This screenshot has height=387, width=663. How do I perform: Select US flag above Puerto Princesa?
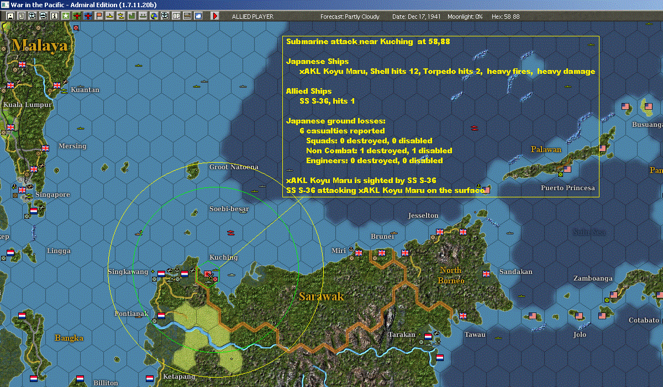(567, 169)
